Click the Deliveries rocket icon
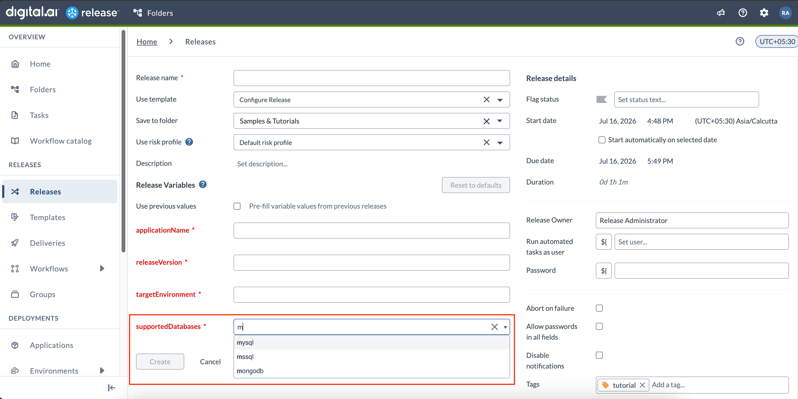This screenshot has width=798, height=399. [x=15, y=243]
